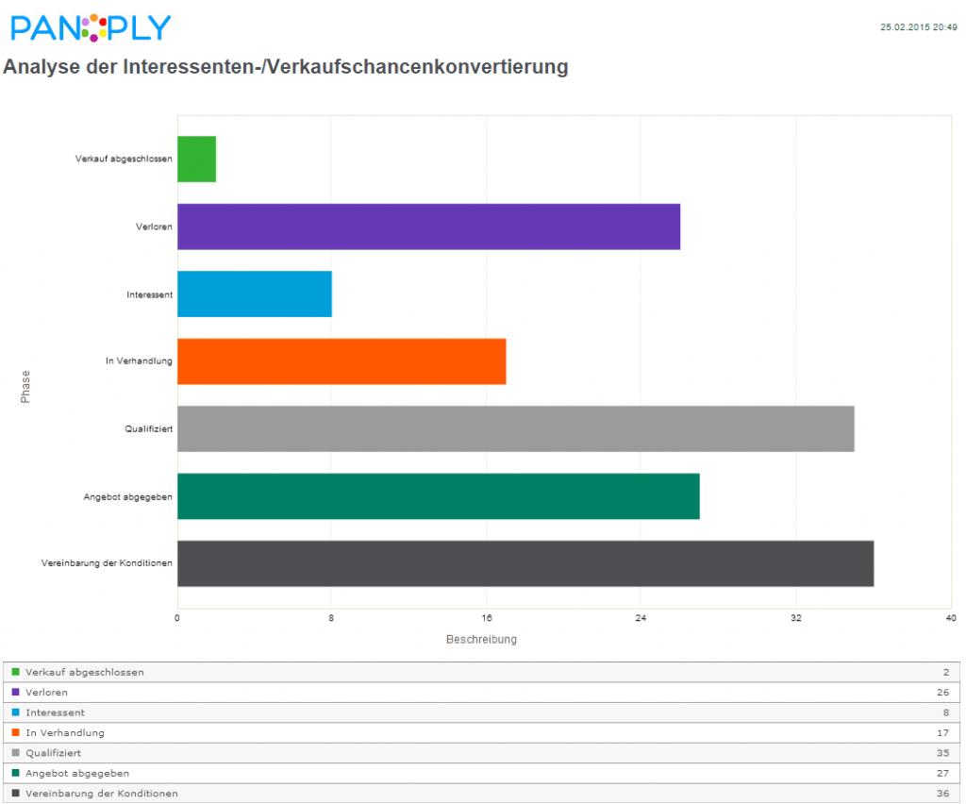Click the teal Angebot abgegeben legend swatch
966x804 pixels.
15,773
